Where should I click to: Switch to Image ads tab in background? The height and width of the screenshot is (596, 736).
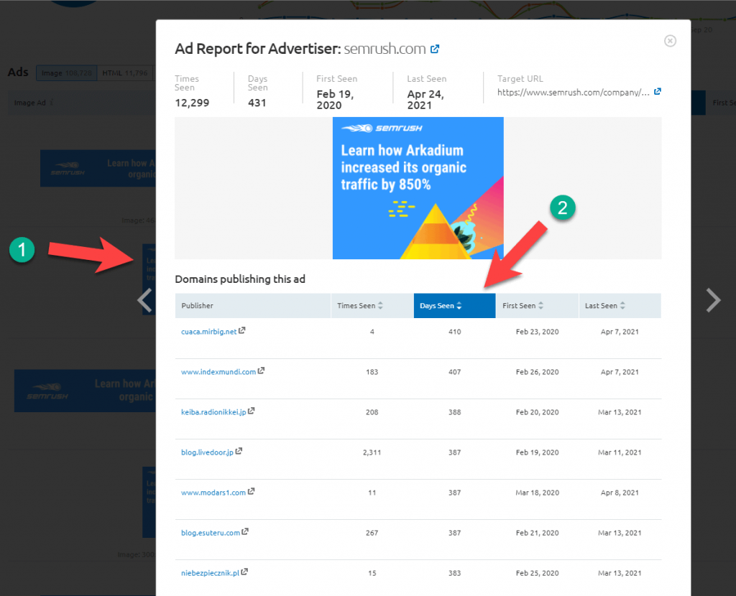pos(67,73)
